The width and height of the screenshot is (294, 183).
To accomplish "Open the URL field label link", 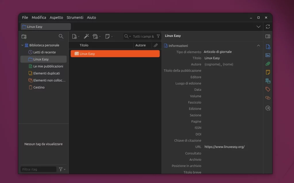I will tap(198, 147).
